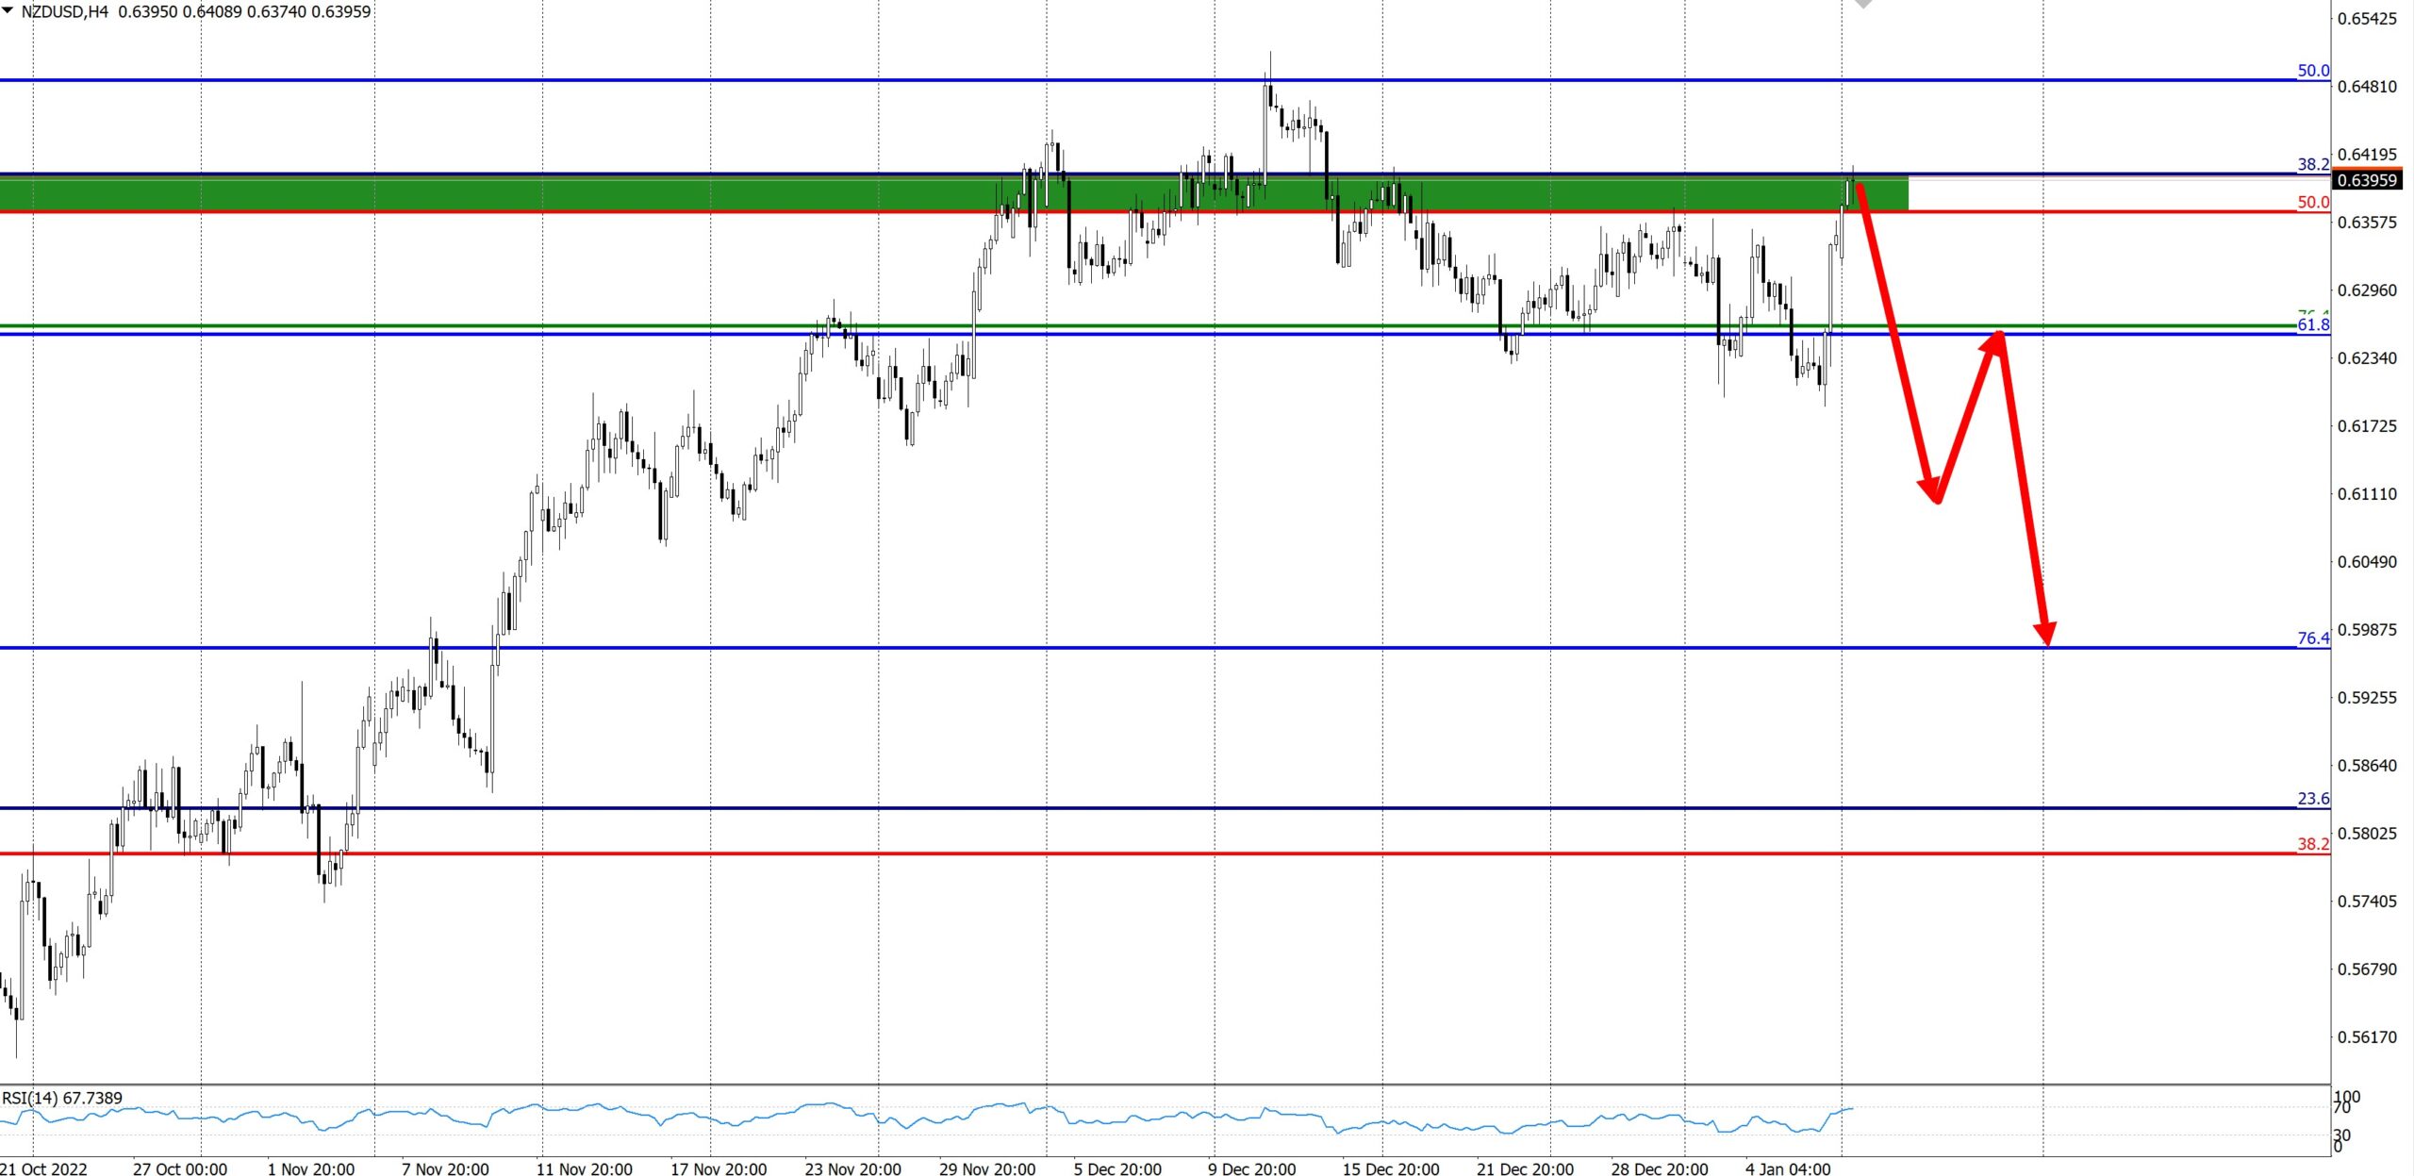Click the 4 Jan 04:00 date label
Screen dimensions: 2414x1176
[x=1788, y=1168]
